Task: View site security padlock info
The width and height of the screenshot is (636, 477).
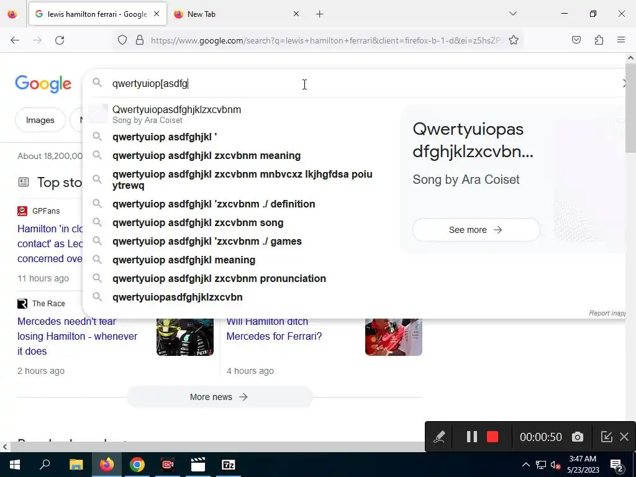Action: tap(140, 40)
